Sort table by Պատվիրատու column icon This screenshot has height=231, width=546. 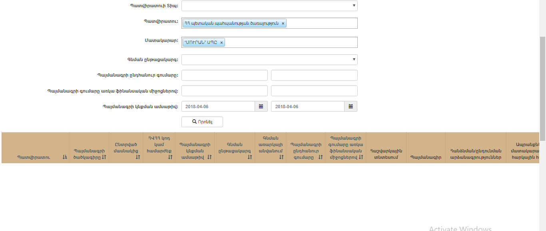(x=65, y=157)
